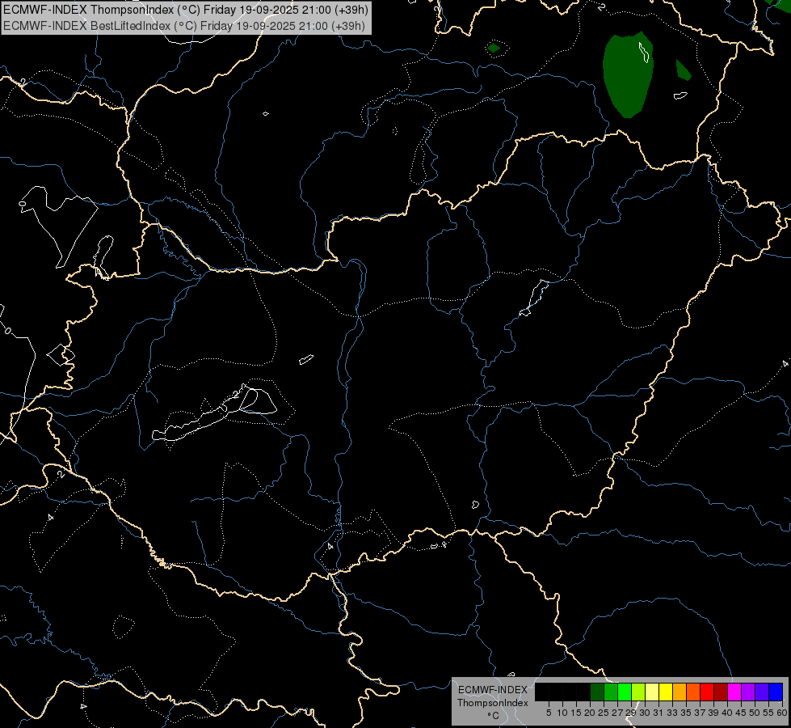Click legend scale value 45

(x=741, y=713)
